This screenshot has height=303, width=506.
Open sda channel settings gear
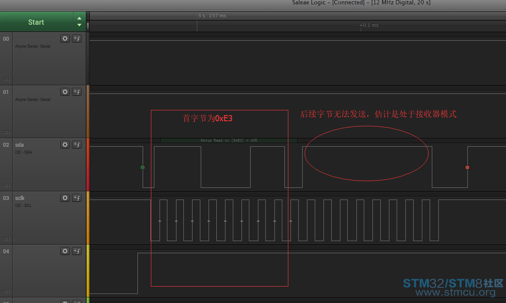click(x=65, y=145)
